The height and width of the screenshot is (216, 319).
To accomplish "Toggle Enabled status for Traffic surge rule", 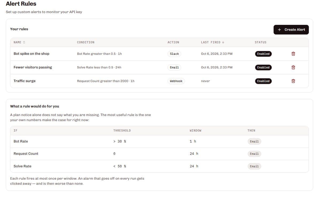I will [x=263, y=81].
